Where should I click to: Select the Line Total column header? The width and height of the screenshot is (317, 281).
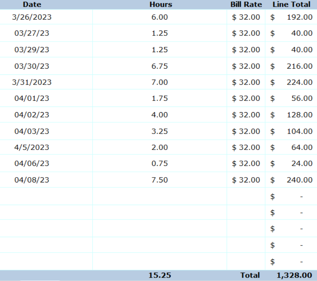tap(292, 5)
